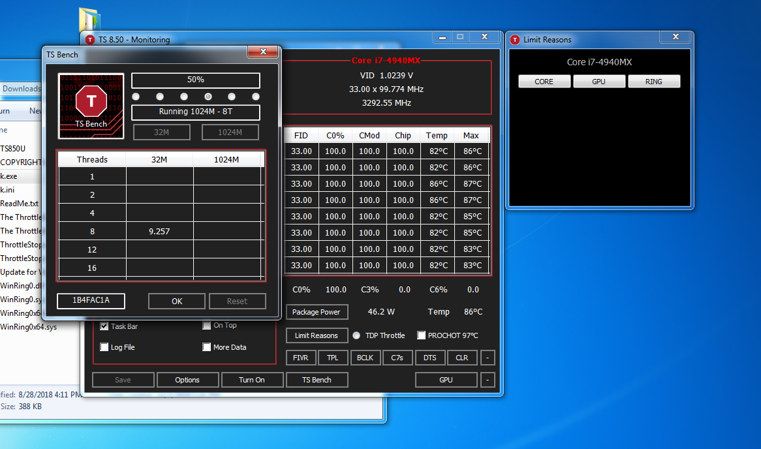
Task: Click the ThrottleStop icon in Monitoring title bar
Action: (90, 40)
